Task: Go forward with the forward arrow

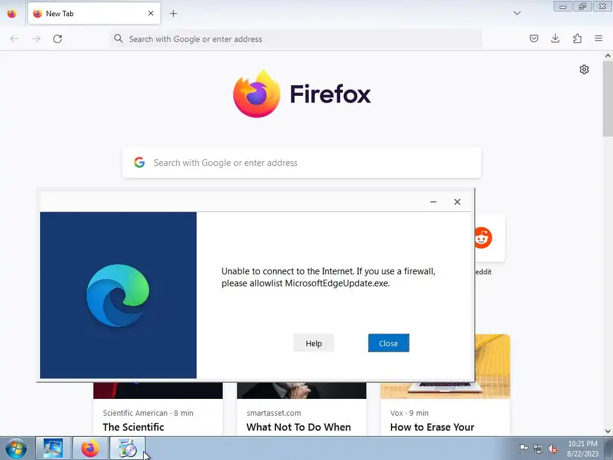Action: (x=36, y=39)
